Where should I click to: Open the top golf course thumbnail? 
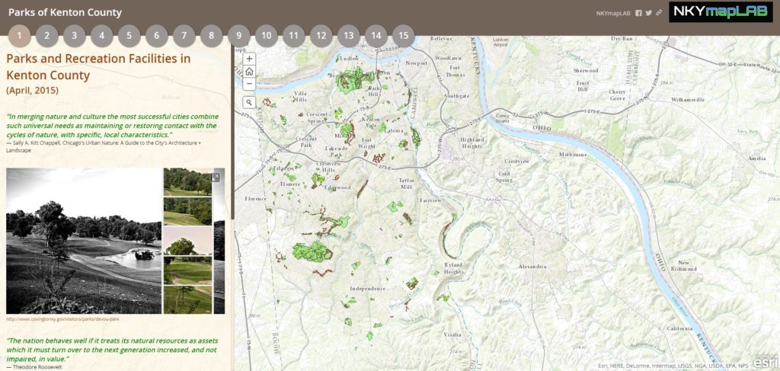[187, 182]
